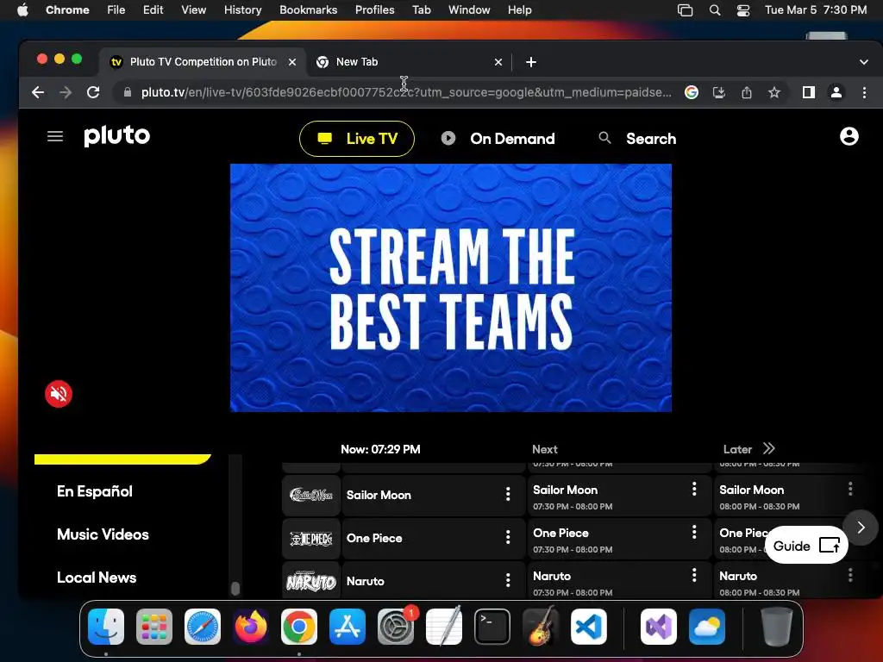The width and height of the screenshot is (883, 662).
Task: Click the Google icon in address bar
Action: pos(692,92)
